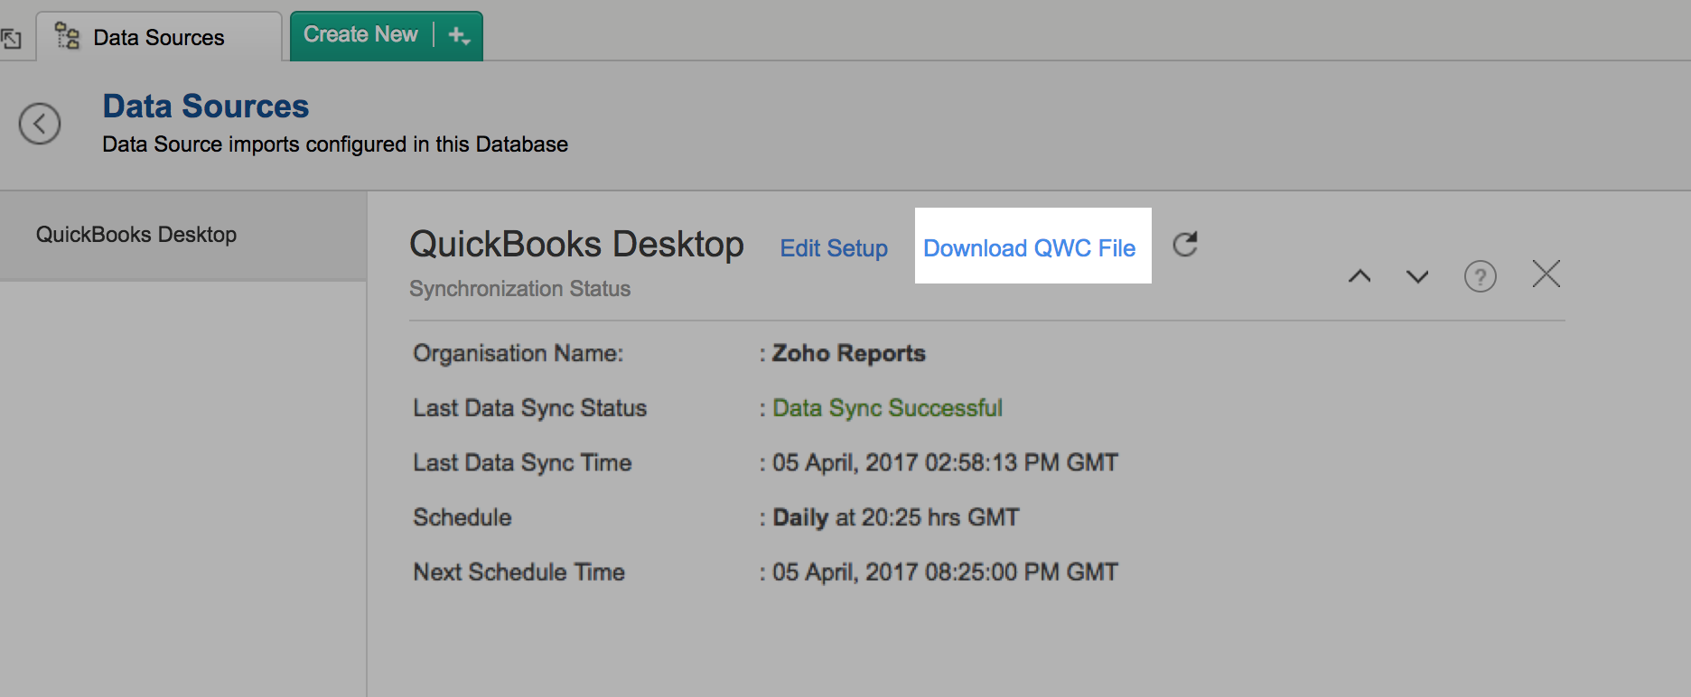Viewport: 1691px width, 697px height.
Task: Click the Daily at 20:25 hrs GMT schedule value
Action: coord(895,517)
